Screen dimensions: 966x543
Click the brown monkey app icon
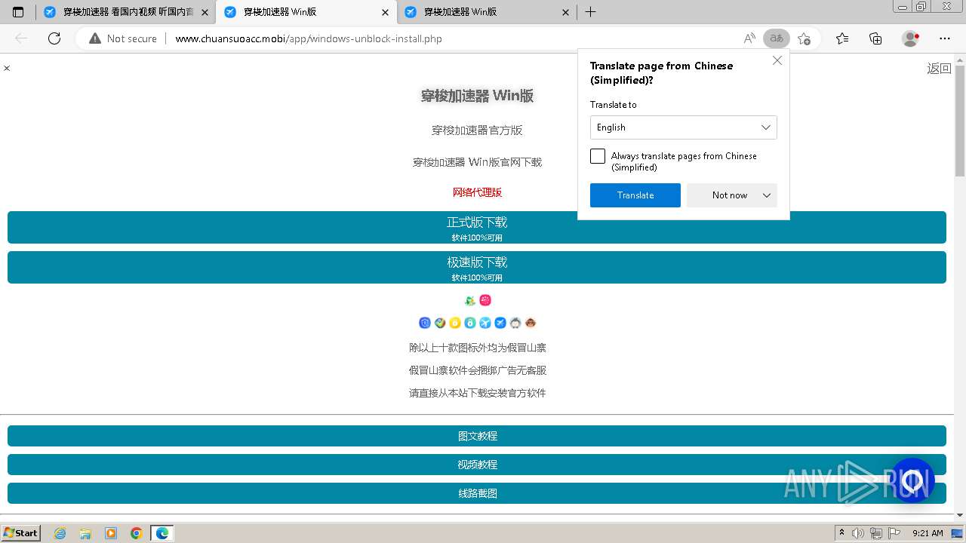pyautogui.click(x=531, y=323)
